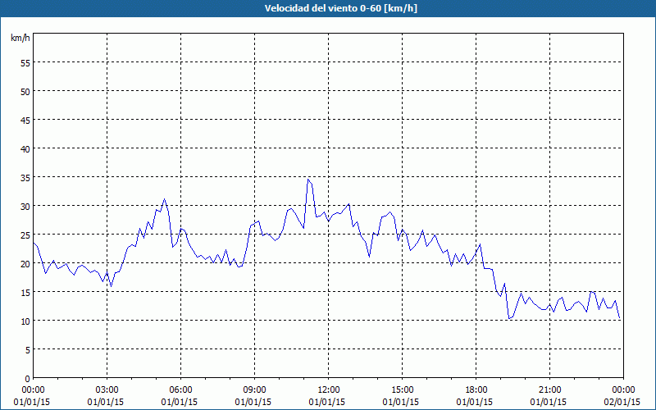Click the line's lowest dip after 18:00
The height and width of the screenshot is (410, 656).
pyautogui.click(x=509, y=319)
